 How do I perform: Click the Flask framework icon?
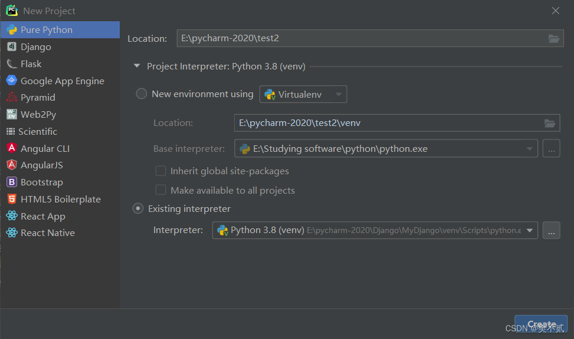[12, 64]
